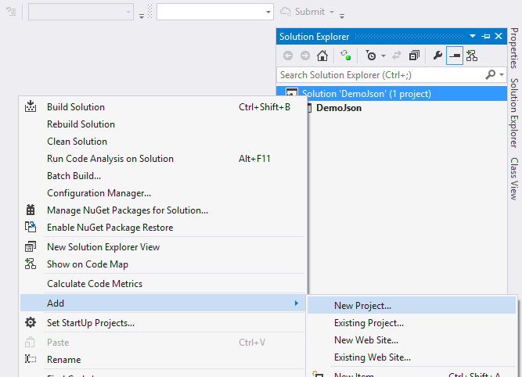This screenshot has height=377, width=522.
Task: Toggle the Preview Selected Items button
Action: point(455,56)
